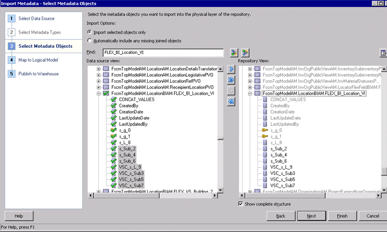The height and width of the screenshot is (232, 387).
Task: Expand ReceipientLocationPVO node
Action: click(x=98, y=87)
